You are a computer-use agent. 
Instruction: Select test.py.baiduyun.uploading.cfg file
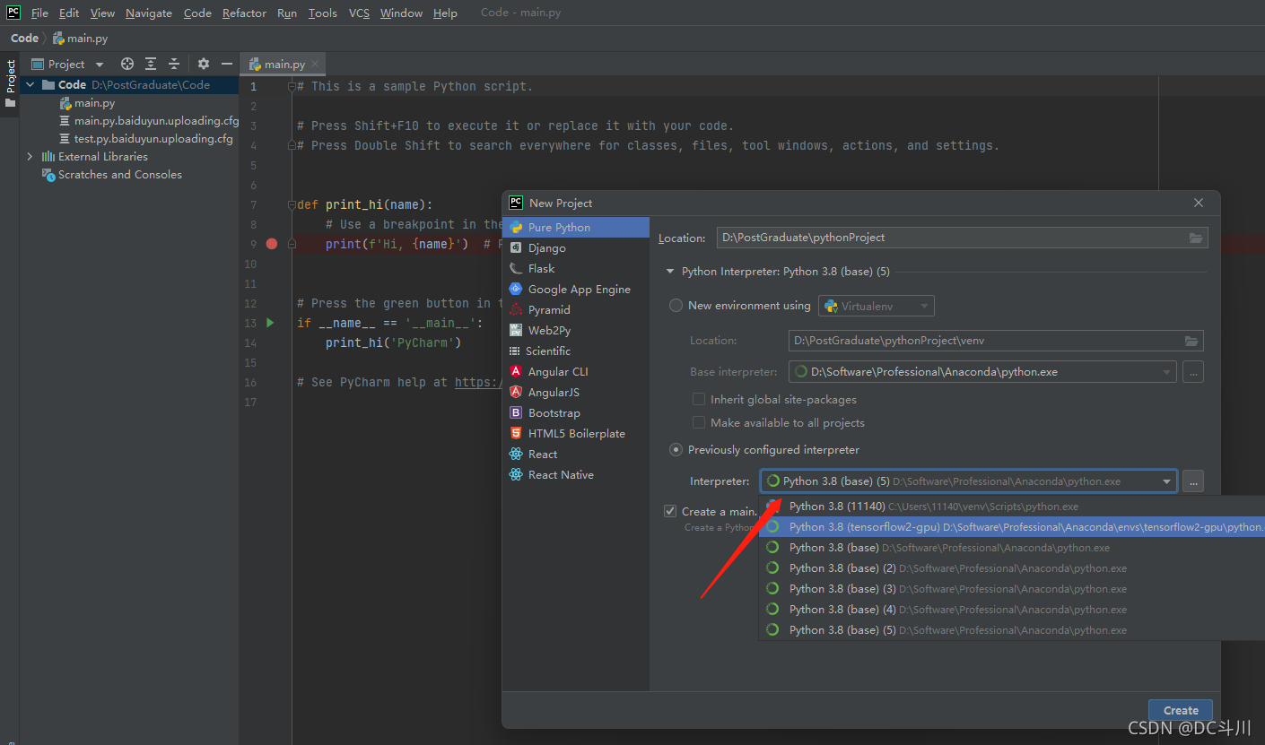[153, 139]
